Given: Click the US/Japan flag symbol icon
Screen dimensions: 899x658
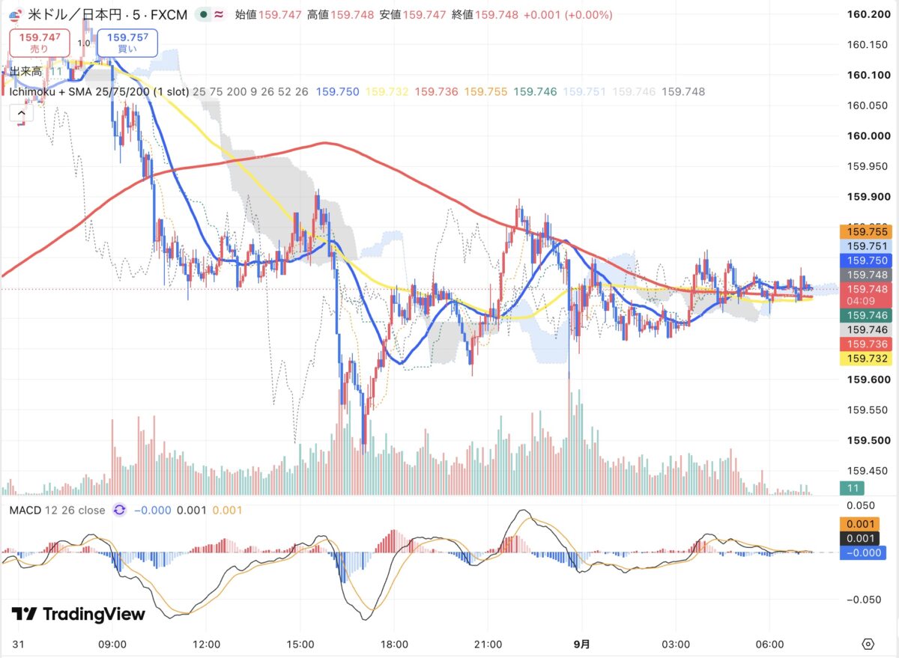Looking at the screenshot, I should point(15,14).
